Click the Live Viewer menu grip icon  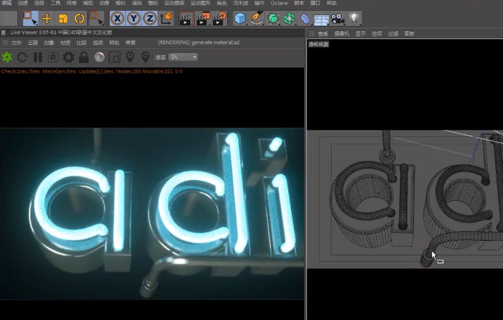[5, 43]
